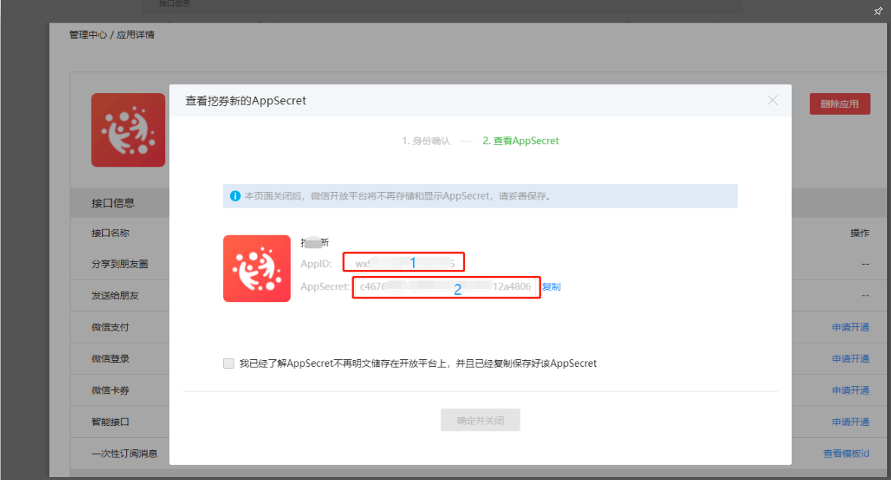Click 申请开通 for 智能接口

[850, 421]
